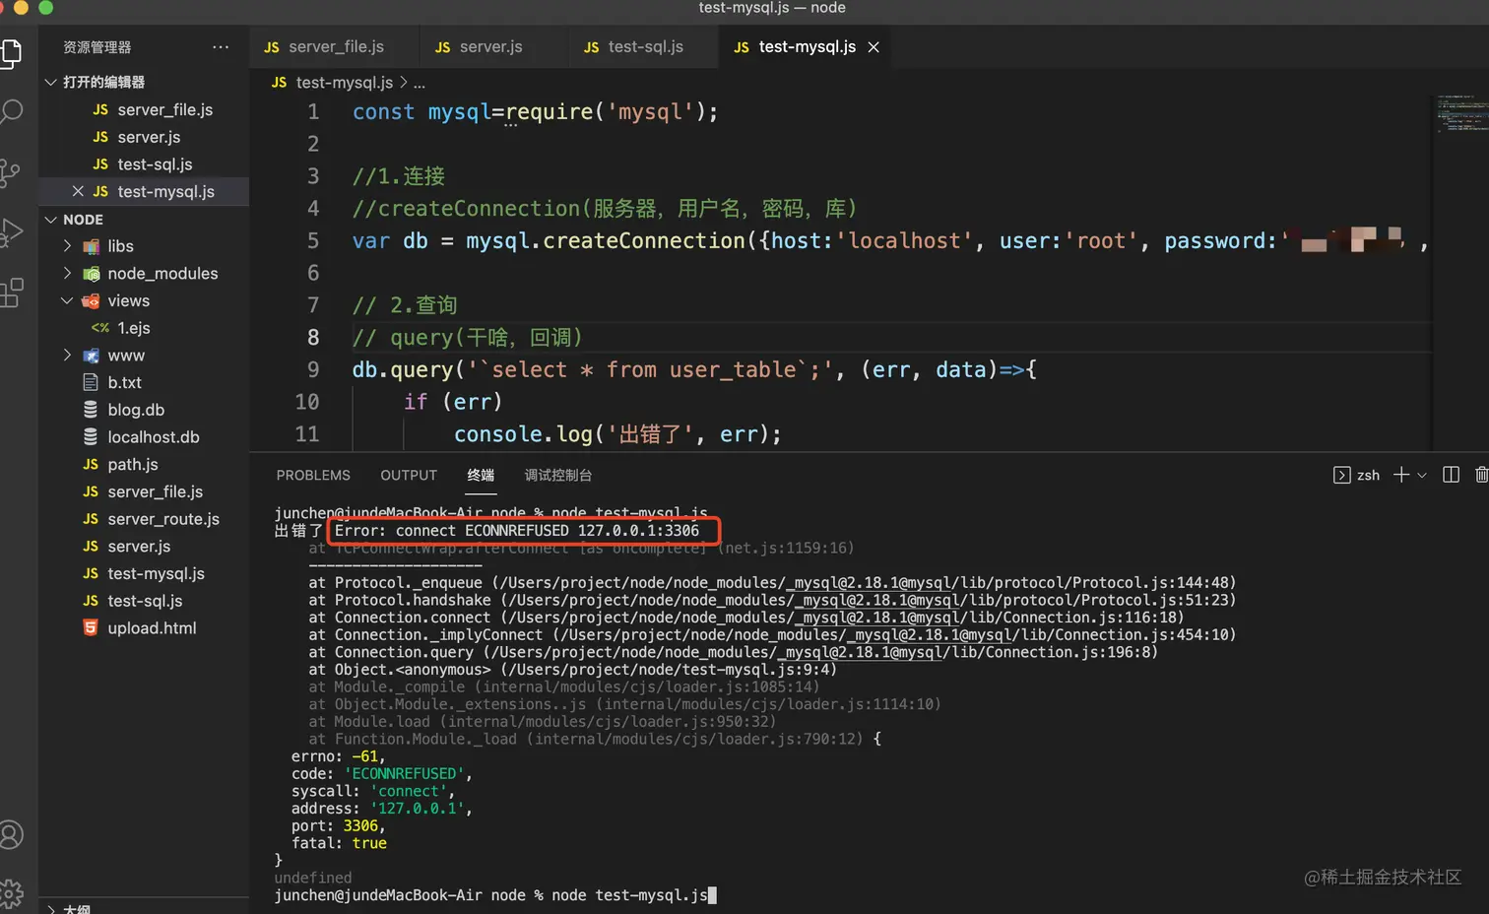Select the Explorer icon at the top

[13, 54]
